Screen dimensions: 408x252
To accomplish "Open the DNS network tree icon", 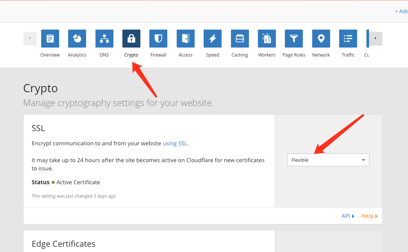I will 104,39.
